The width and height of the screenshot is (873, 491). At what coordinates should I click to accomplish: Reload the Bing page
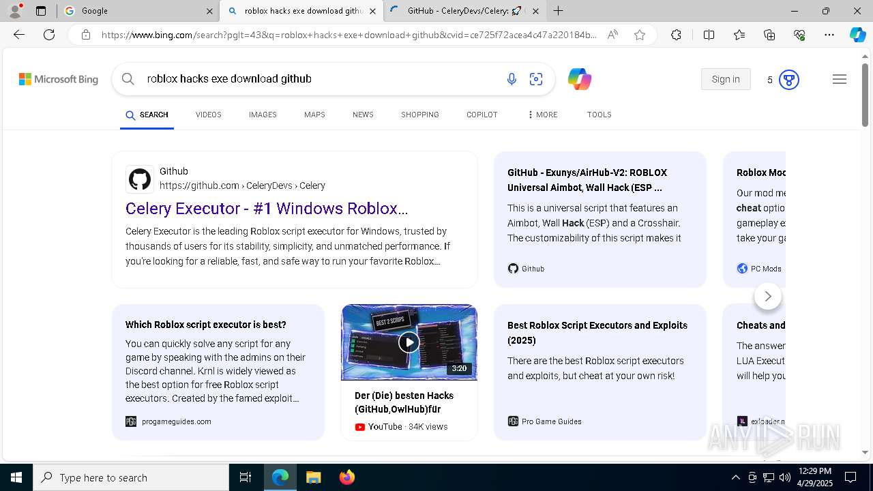(49, 35)
